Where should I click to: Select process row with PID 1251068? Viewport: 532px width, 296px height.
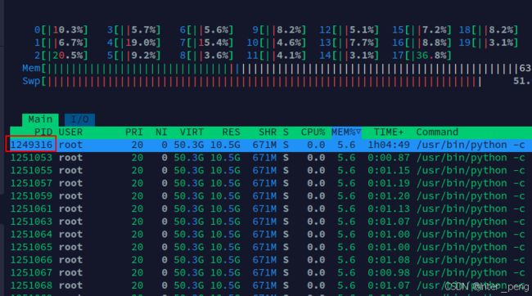pyautogui.click(x=271, y=285)
